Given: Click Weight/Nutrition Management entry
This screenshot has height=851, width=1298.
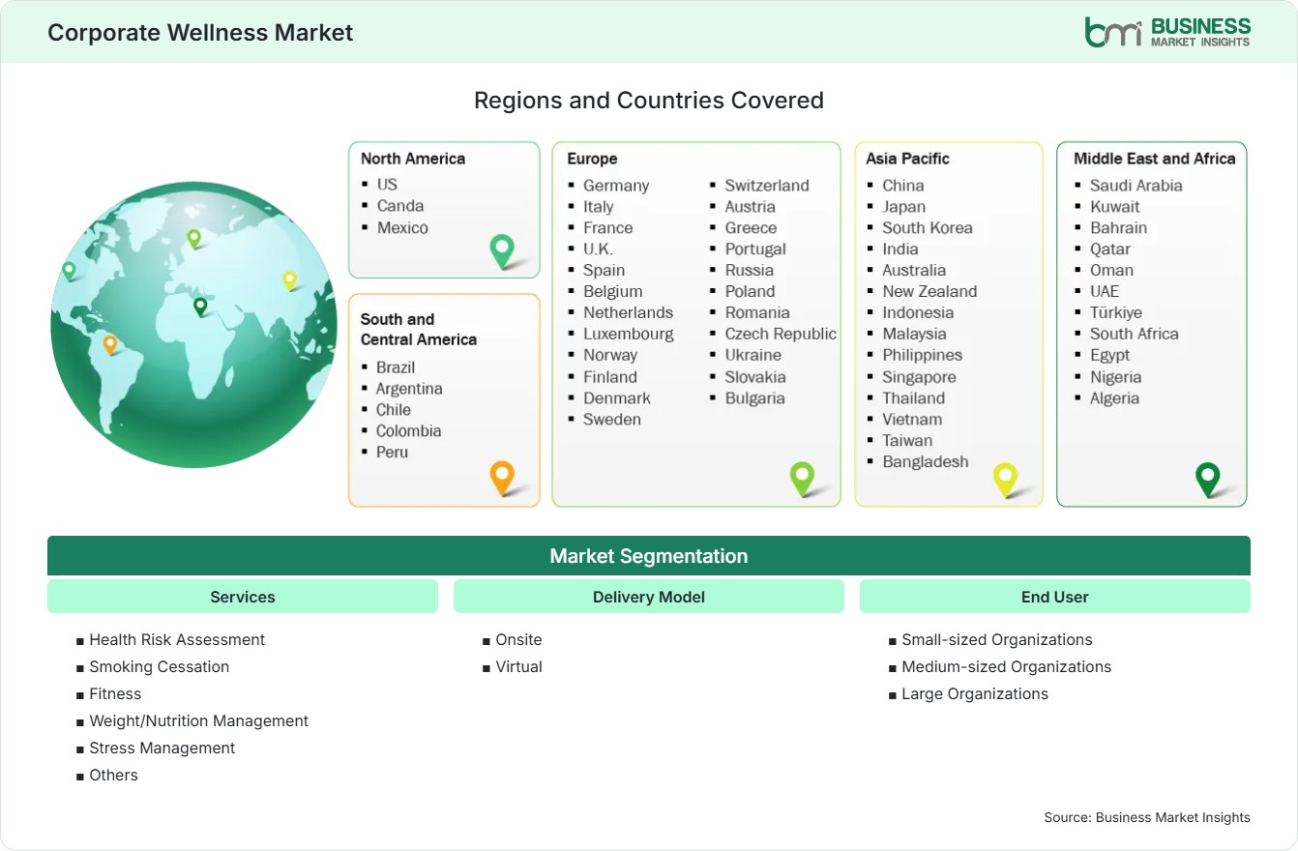Looking at the screenshot, I should [199, 720].
